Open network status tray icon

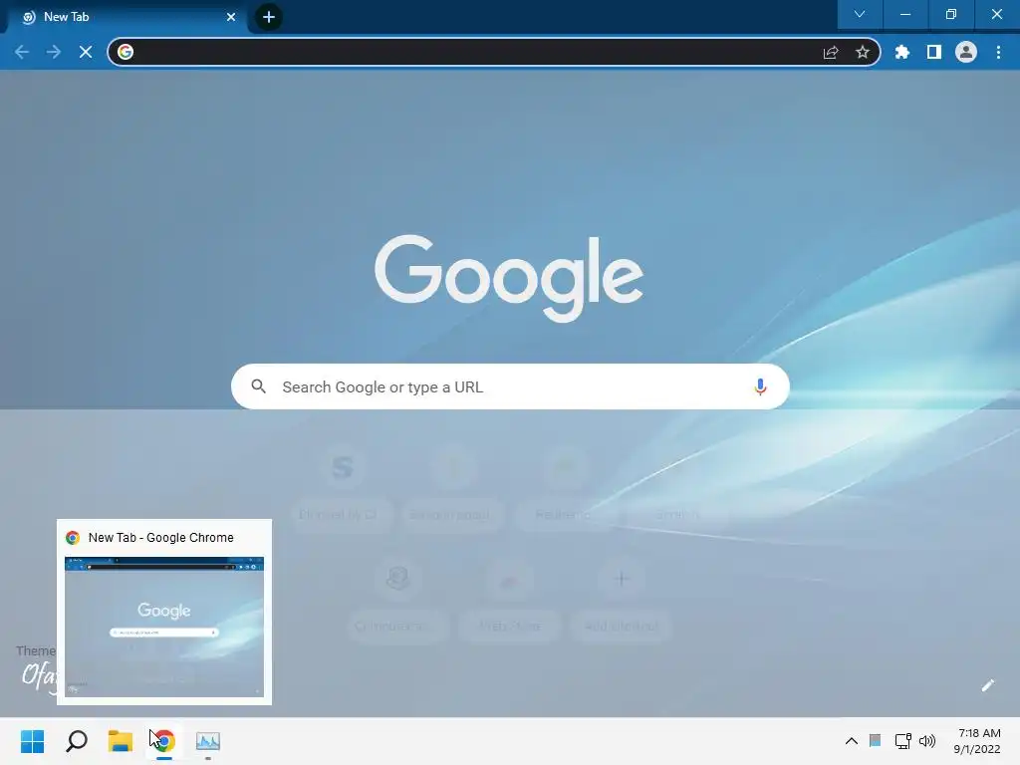click(902, 741)
